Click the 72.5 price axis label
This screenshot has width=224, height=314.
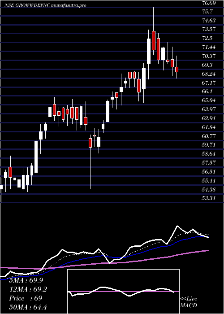207,38
